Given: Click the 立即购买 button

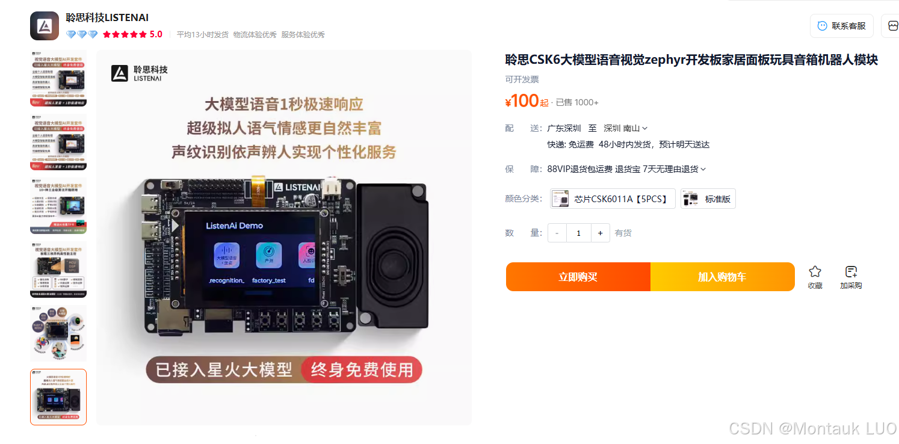Looking at the screenshot, I should pyautogui.click(x=578, y=277).
